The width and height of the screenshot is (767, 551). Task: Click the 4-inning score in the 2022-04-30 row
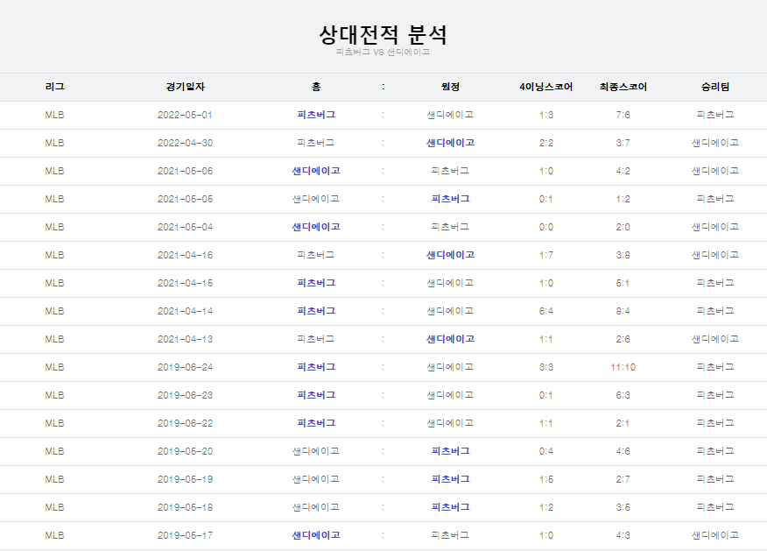click(x=545, y=143)
